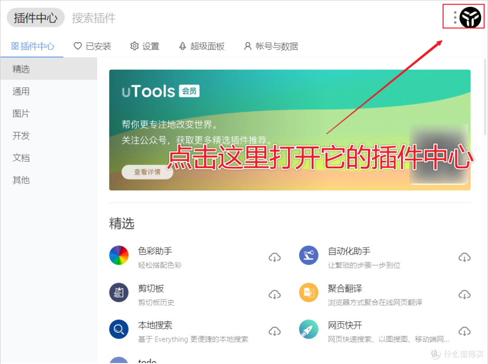Click the 轻松搭配色彩 description text
This screenshot has width=488, height=364.
(160, 265)
